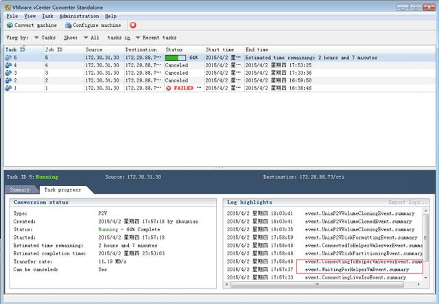439x304 pixels.
Task: Select the task icon for Task ID 1
Action: (8, 88)
